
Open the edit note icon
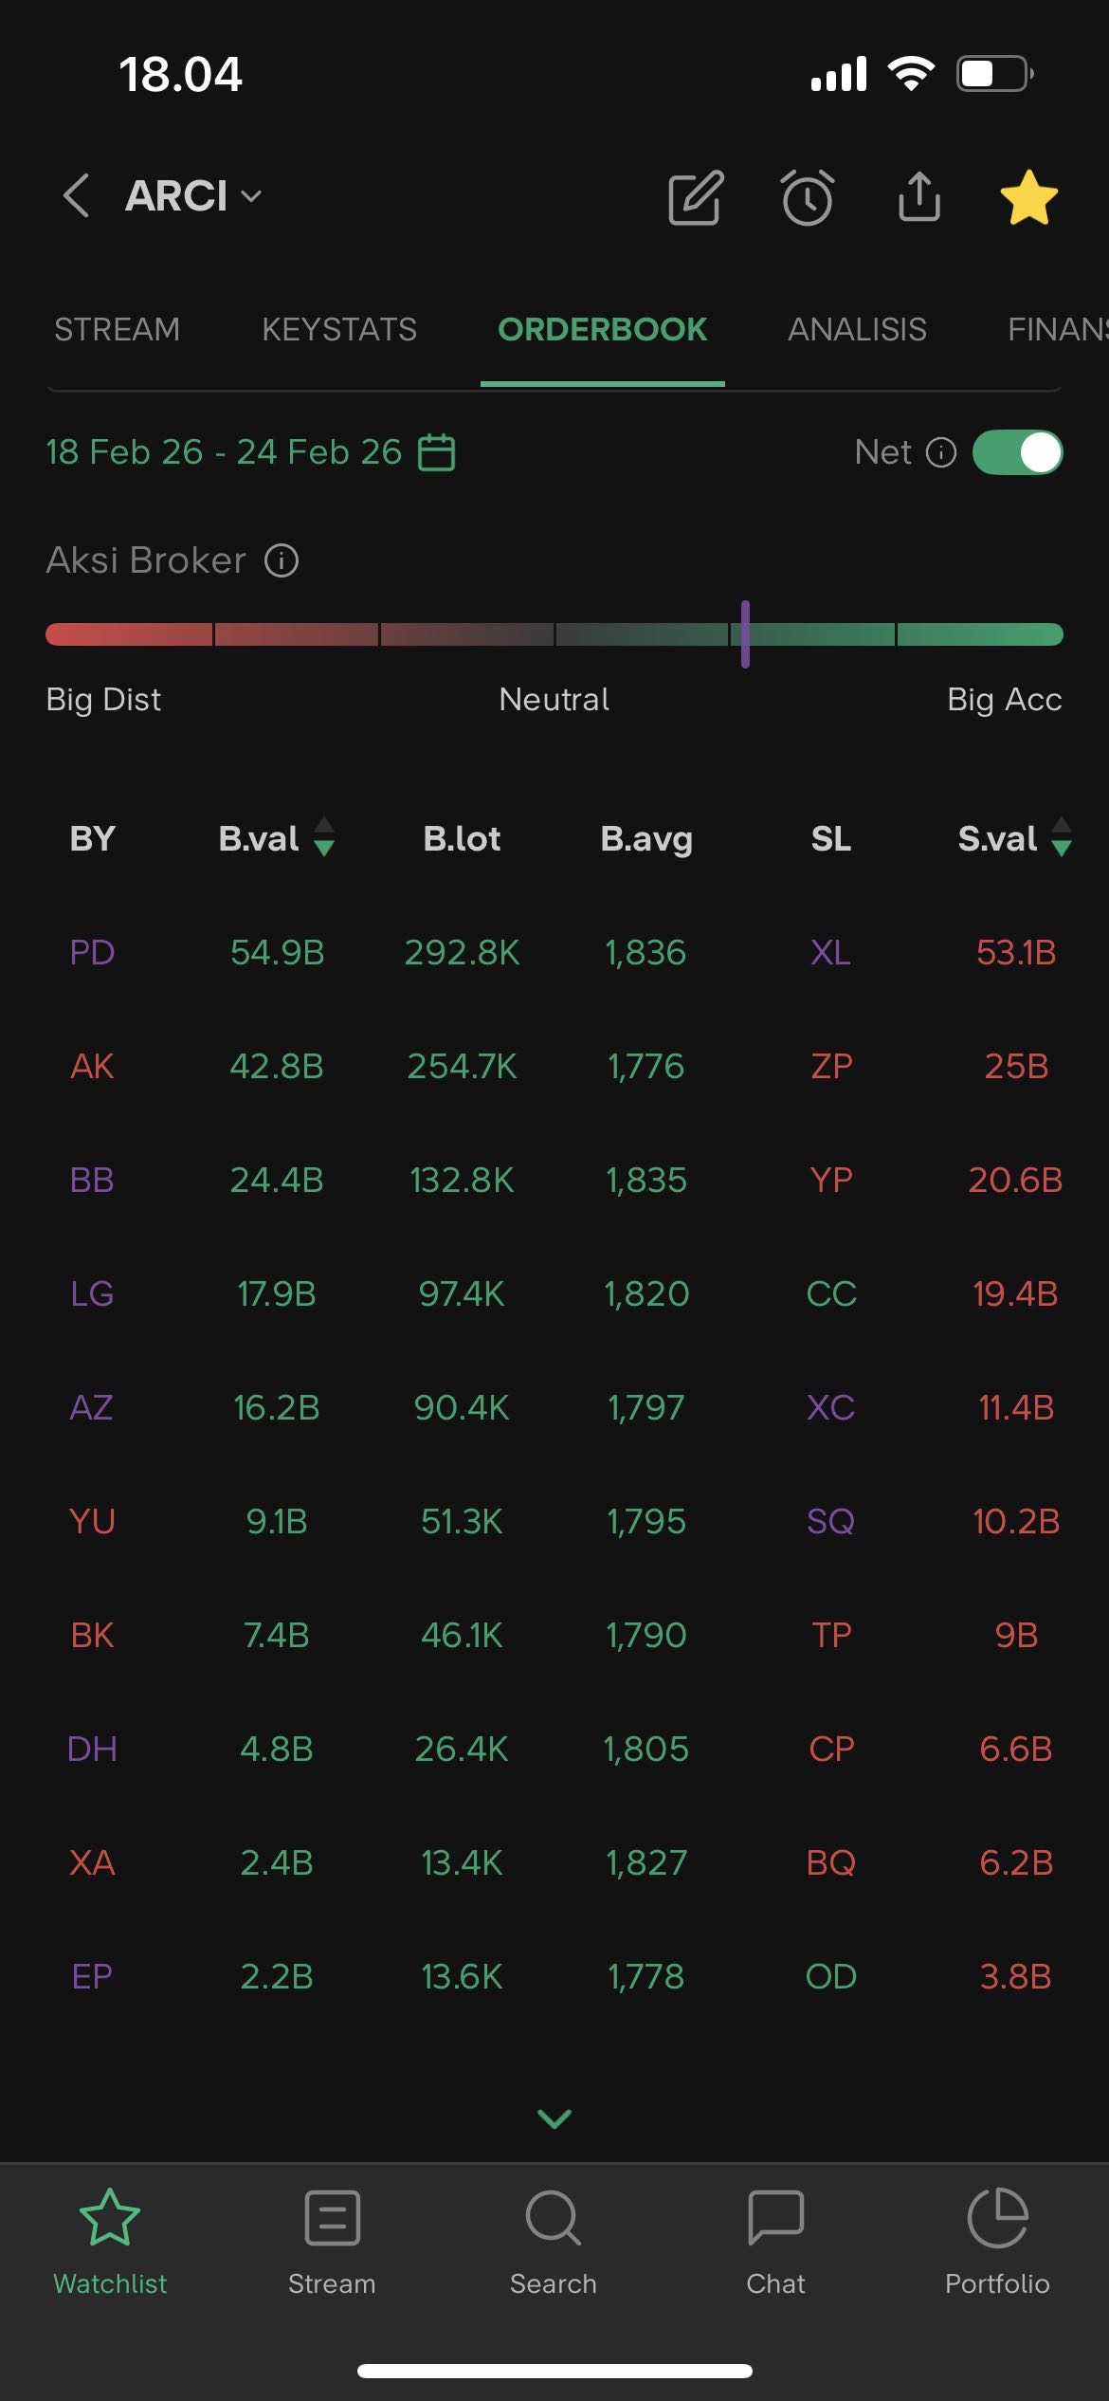click(696, 198)
